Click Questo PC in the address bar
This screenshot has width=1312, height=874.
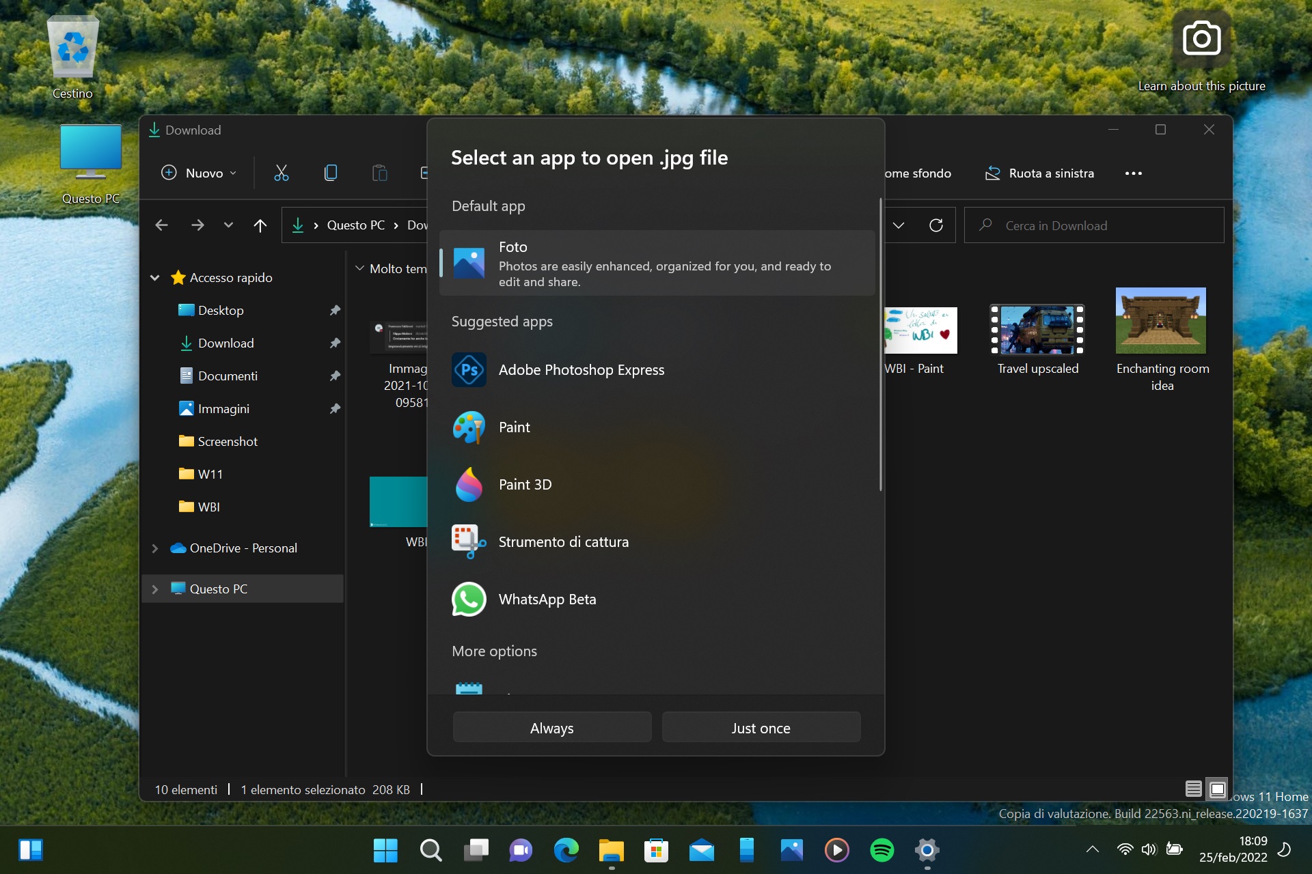click(355, 225)
